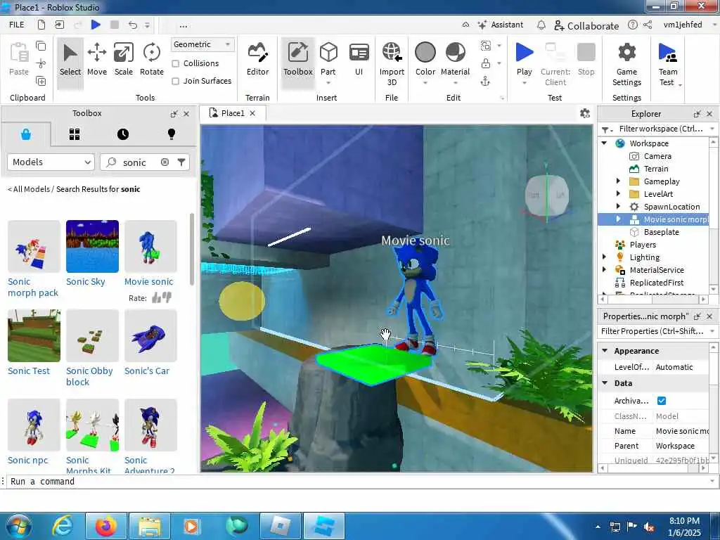Enable the Collisions checkbox
720x540 pixels.
point(175,63)
